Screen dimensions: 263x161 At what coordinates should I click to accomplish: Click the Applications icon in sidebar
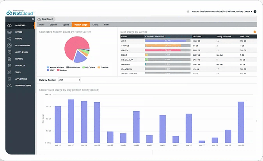click(9, 79)
